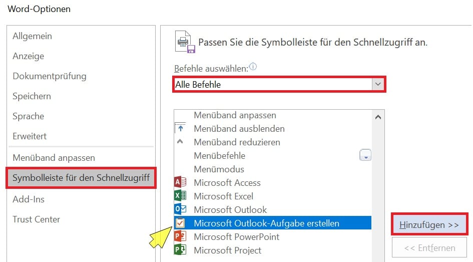Image resolution: width=473 pixels, height=262 pixels.
Task: Switch to Symbolleiste für den Schnellzugriff
Action: (81, 178)
